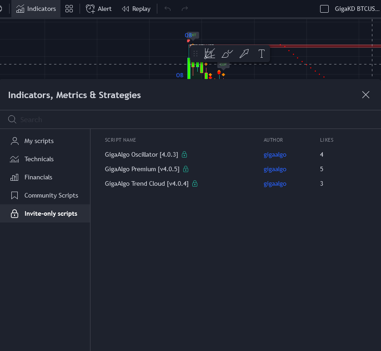The image size is (381, 351).
Task: Click the likes count 3
Action: [321, 183]
